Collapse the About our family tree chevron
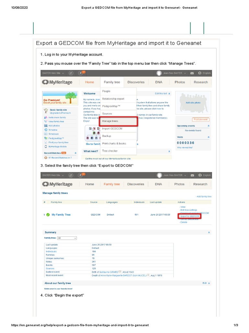 [x=209, y=283]
